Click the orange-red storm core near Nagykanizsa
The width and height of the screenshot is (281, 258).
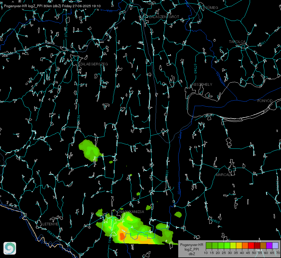coord(122,236)
